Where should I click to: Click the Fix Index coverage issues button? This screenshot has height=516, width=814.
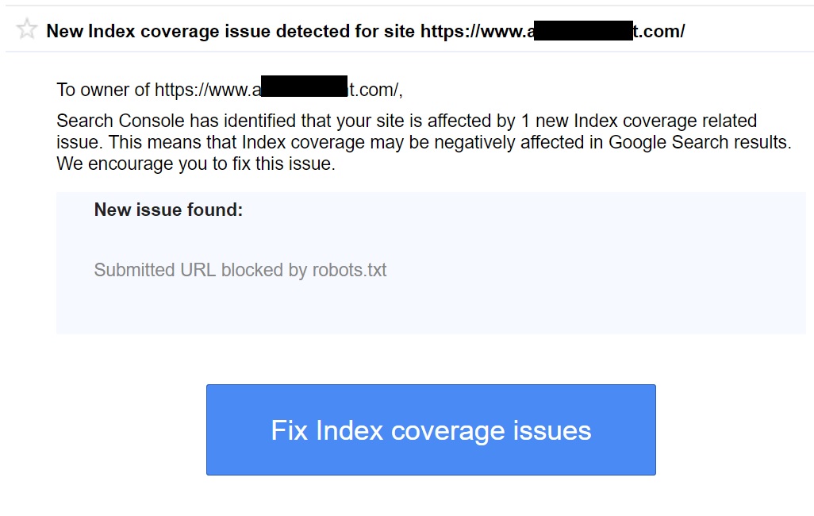coord(431,429)
